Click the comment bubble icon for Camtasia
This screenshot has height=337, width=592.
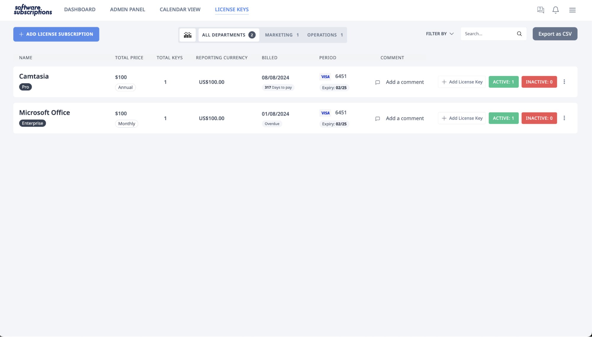[x=378, y=82]
